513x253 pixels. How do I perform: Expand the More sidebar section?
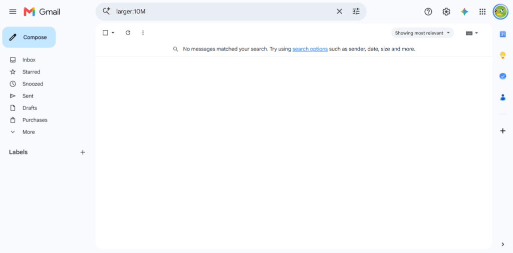pyautogui.click(x=29, y=132)
